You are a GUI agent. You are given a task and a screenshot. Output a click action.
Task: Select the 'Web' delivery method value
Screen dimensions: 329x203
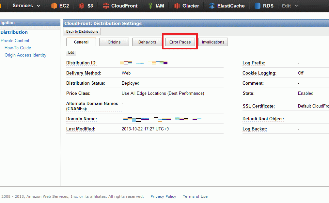pos(126,73)
